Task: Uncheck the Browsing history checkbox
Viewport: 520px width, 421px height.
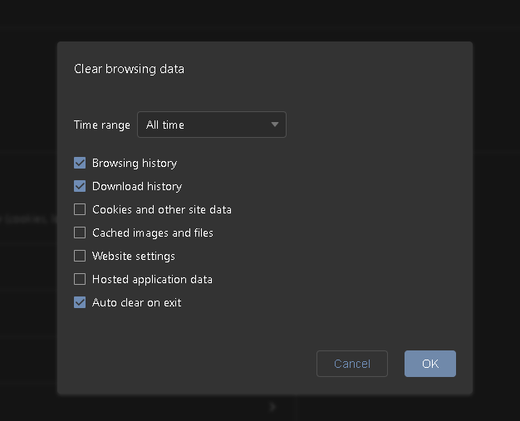Action: (x=80, y=163)
